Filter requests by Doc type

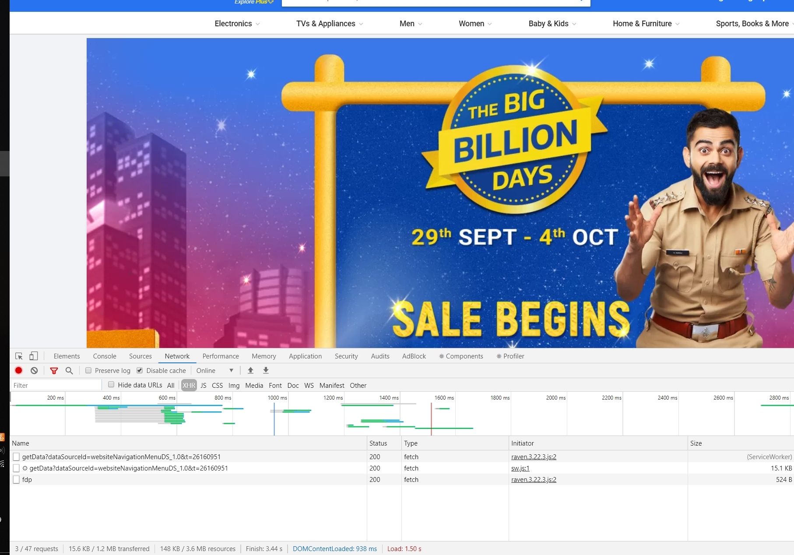[x=293, y=386]
